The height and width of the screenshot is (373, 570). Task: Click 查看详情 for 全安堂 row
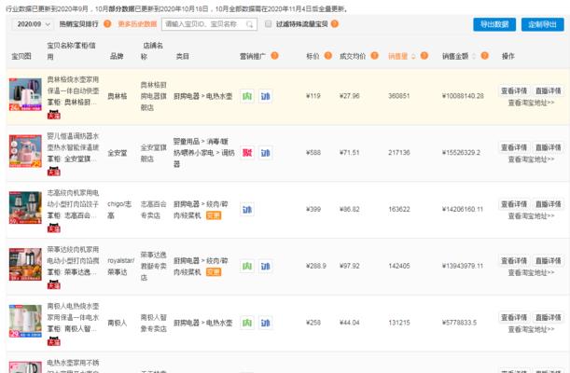tap(514, 147)
